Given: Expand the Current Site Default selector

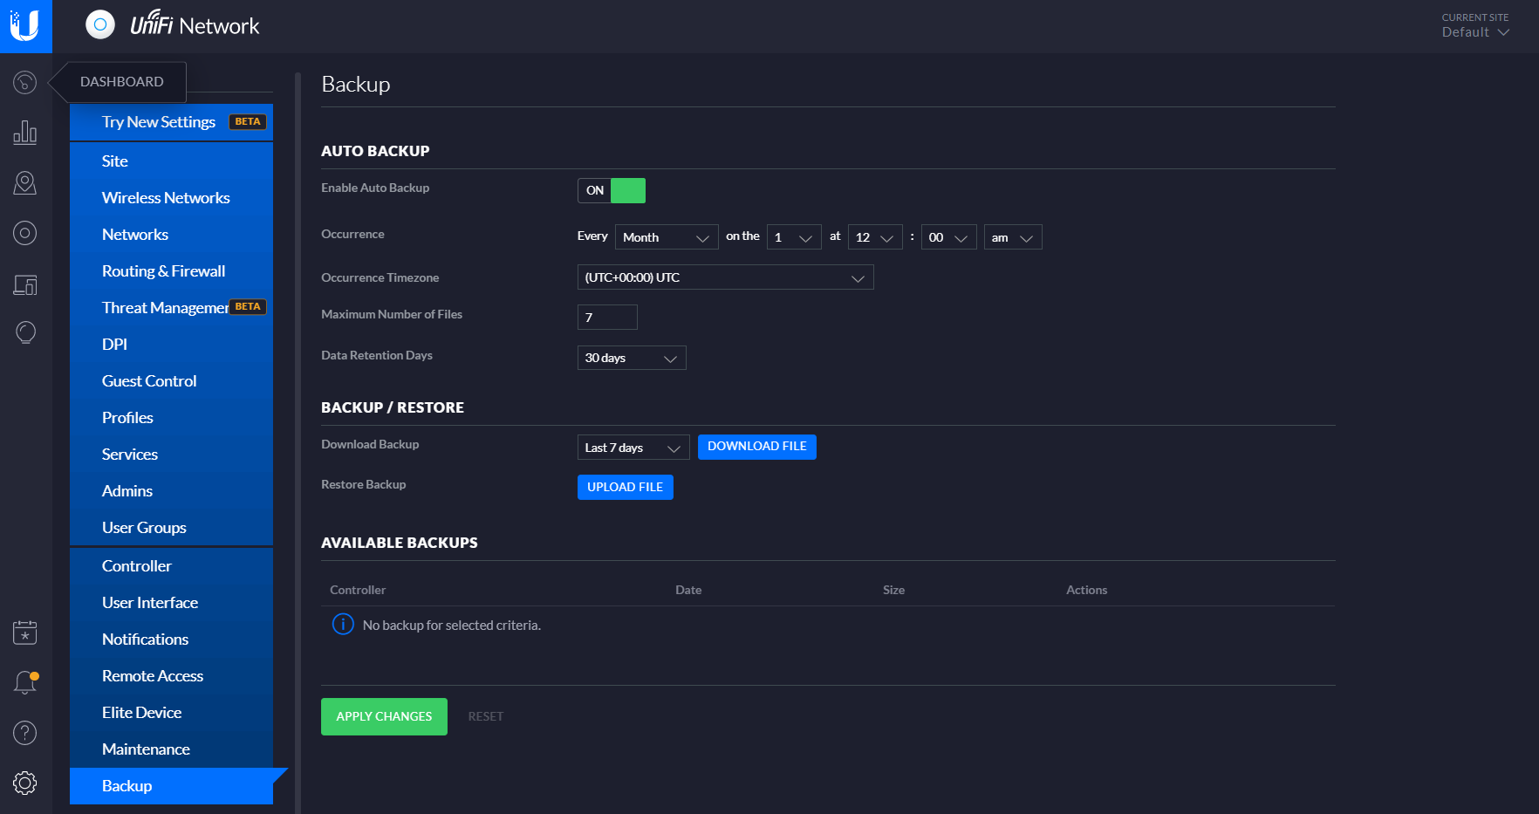Looking at the screenshot, I should pos(1475,32).
